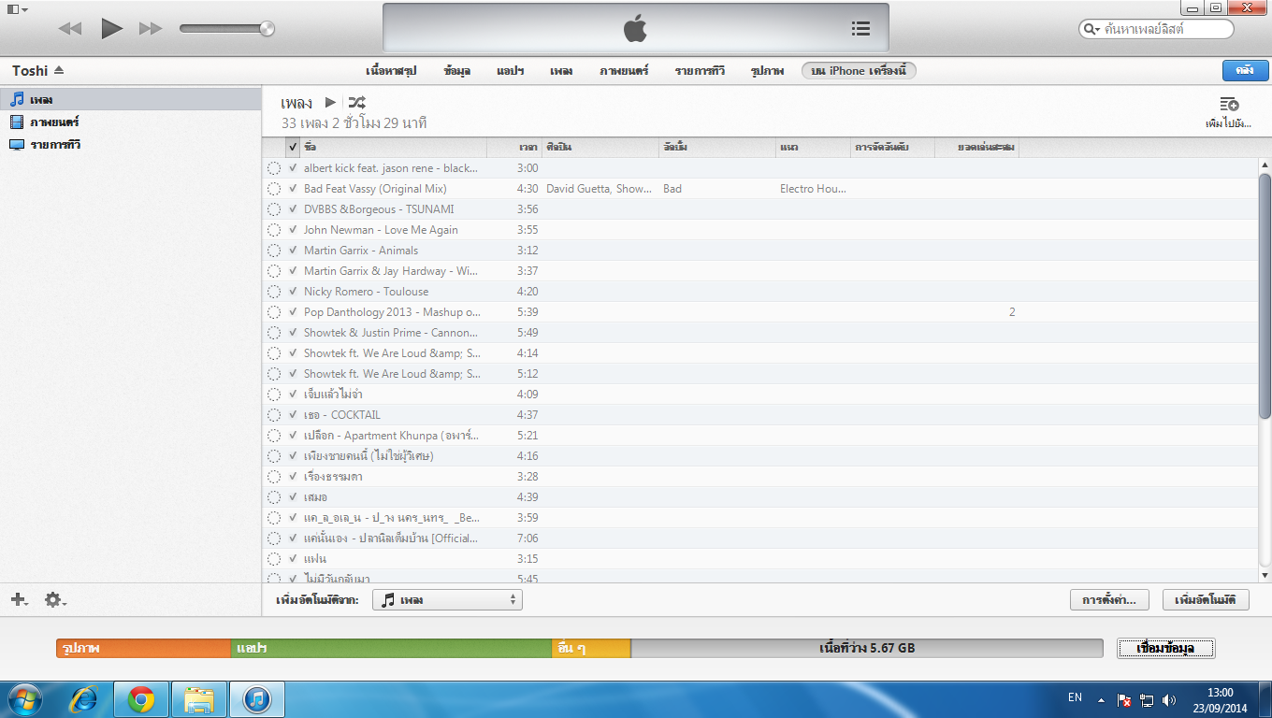
Task: Start playback with the Play button
Action: pos(112,28)
